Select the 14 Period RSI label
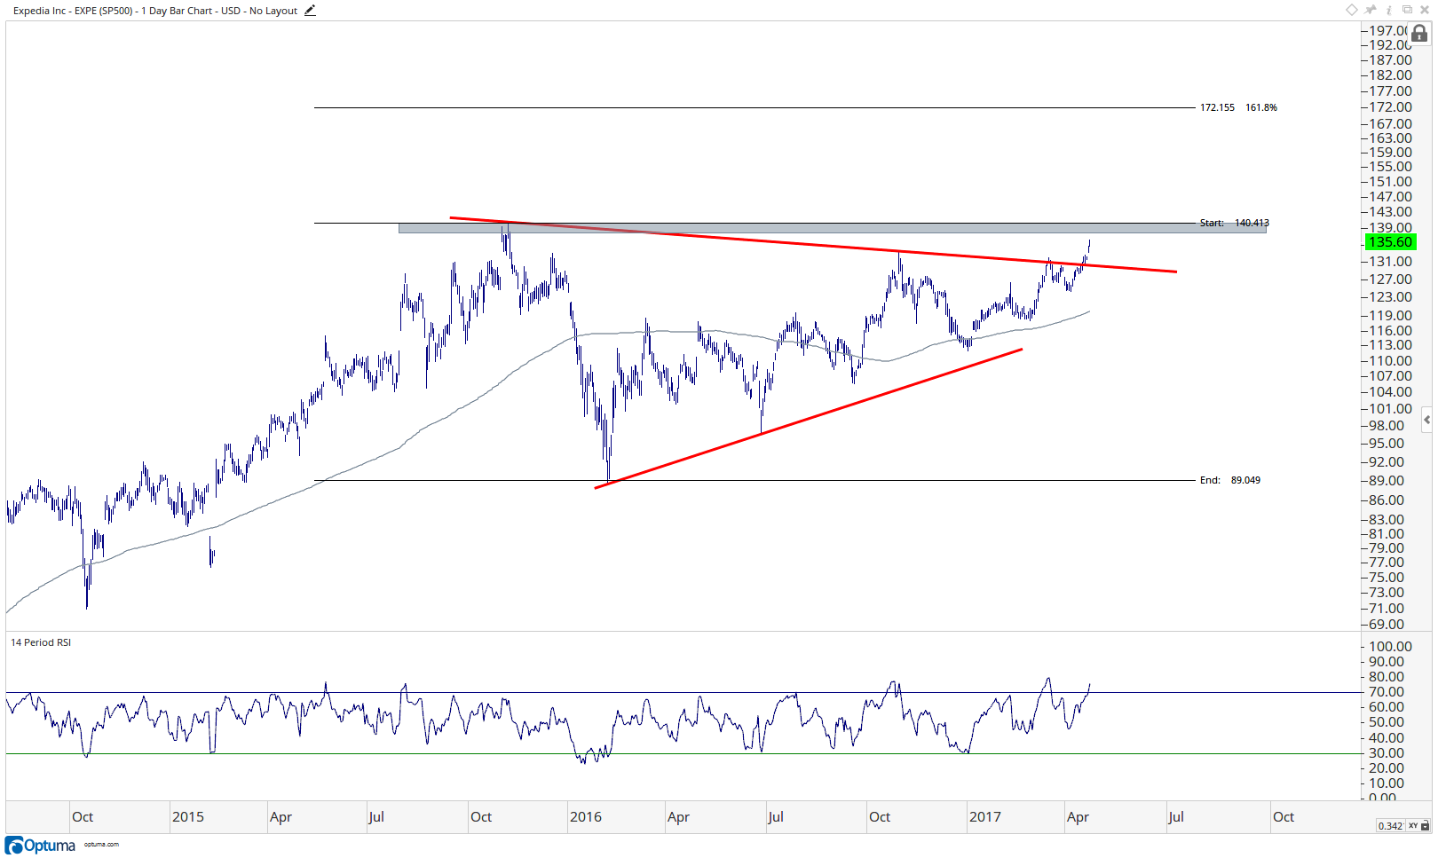The height and width of the screenshot is (858, 1438). tap(41, 642)
